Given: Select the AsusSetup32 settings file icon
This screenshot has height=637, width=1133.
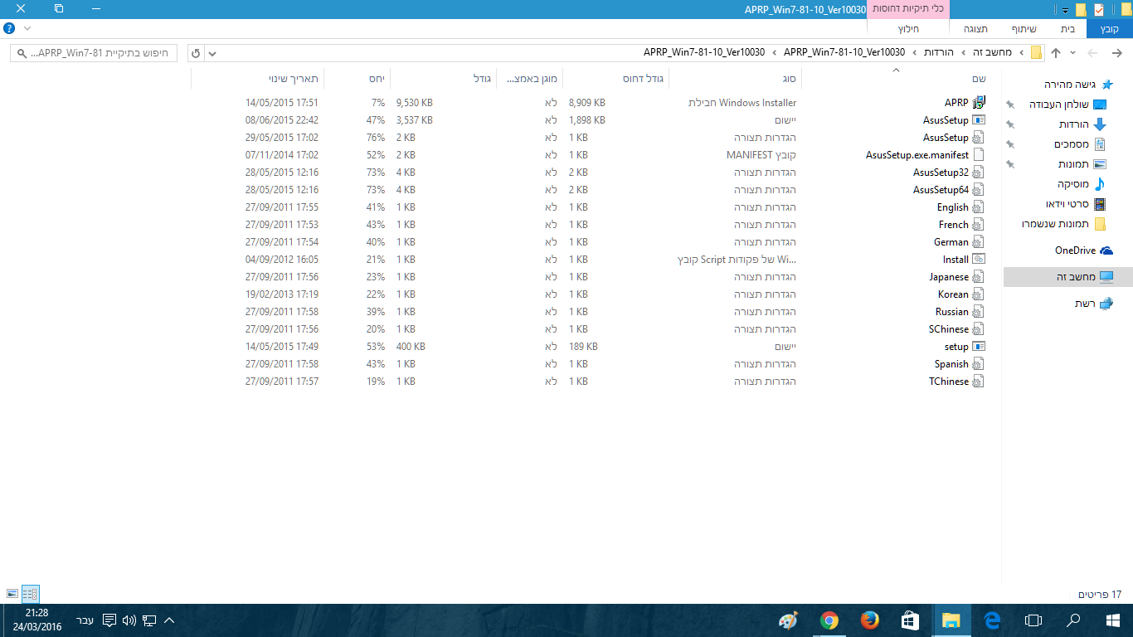Looking at the screenshot, I should pyautogui.click(x=979, y=173).
